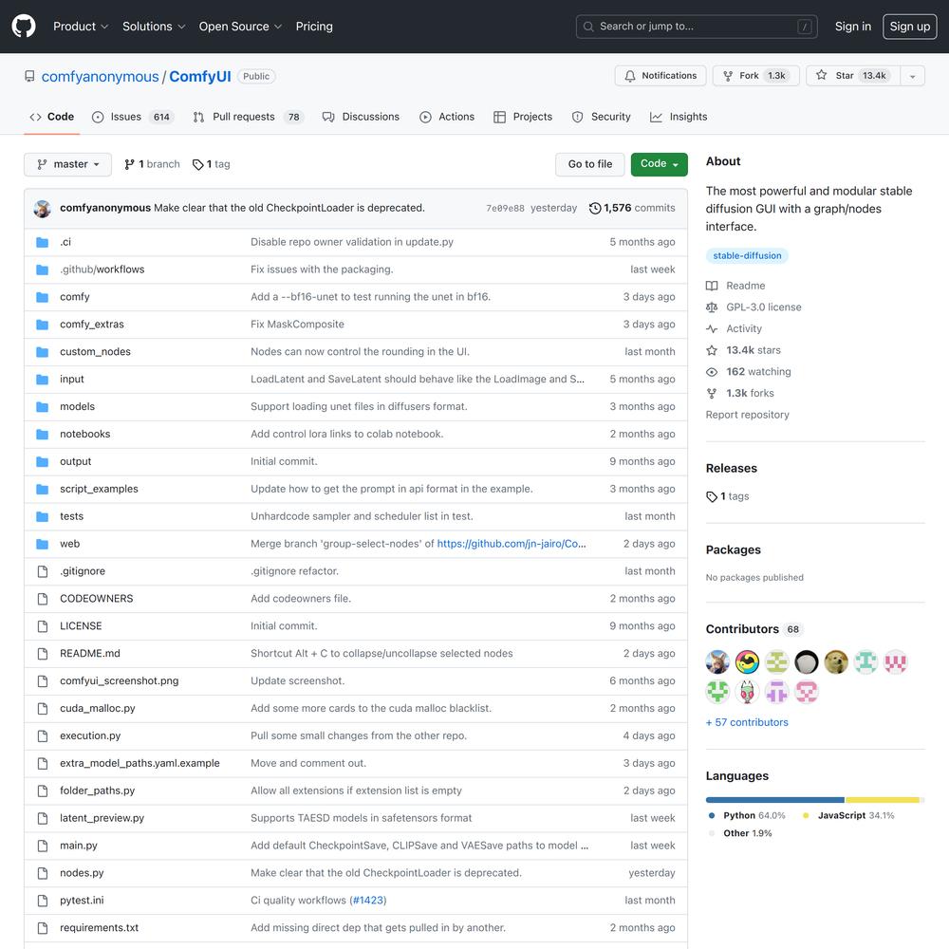949x949 pixels.
Task: Open the first contributor avatar
Action: click(717, 662)
